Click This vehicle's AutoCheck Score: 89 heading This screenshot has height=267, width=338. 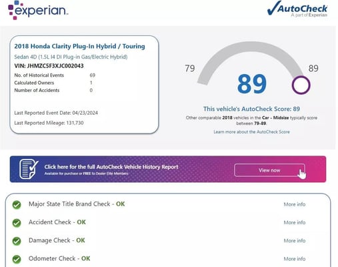251,109
